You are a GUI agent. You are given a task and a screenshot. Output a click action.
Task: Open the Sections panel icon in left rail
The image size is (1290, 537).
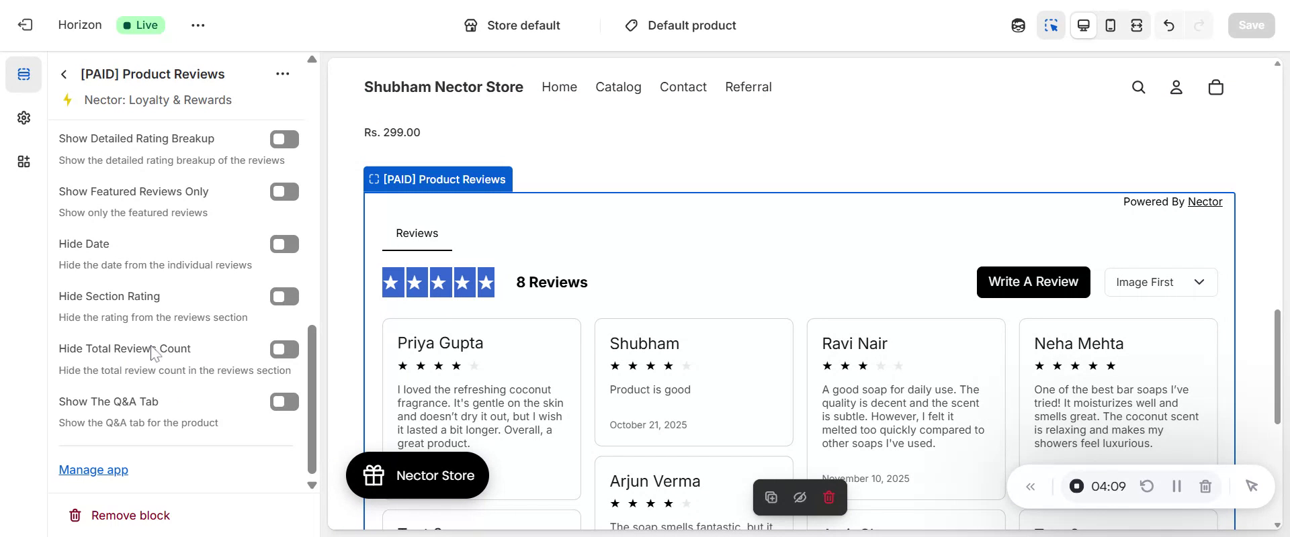tap(24, 74)
